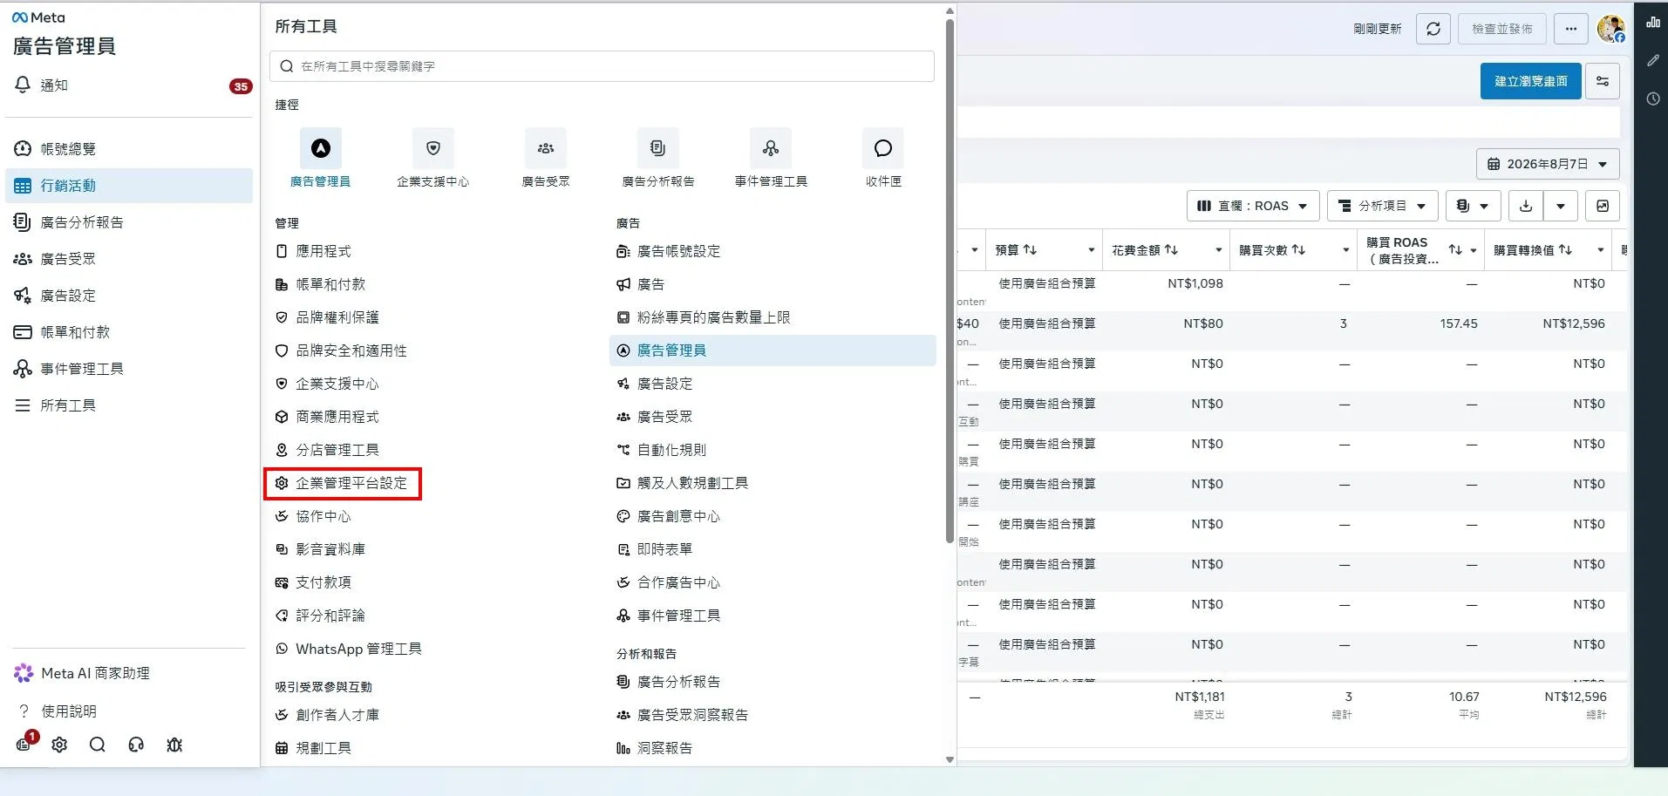Expand the 花費金額 column header menu arrow
This screenshot has width=1668, height=796.
1219,250
